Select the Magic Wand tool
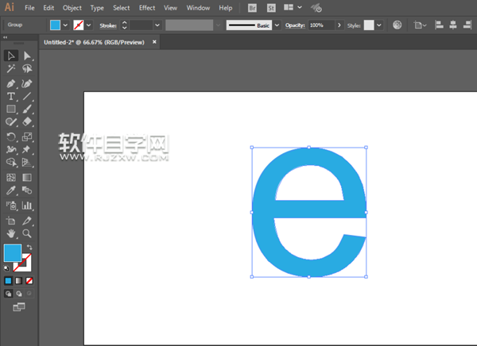Screen dimensions: 477x346 point(11,69)
